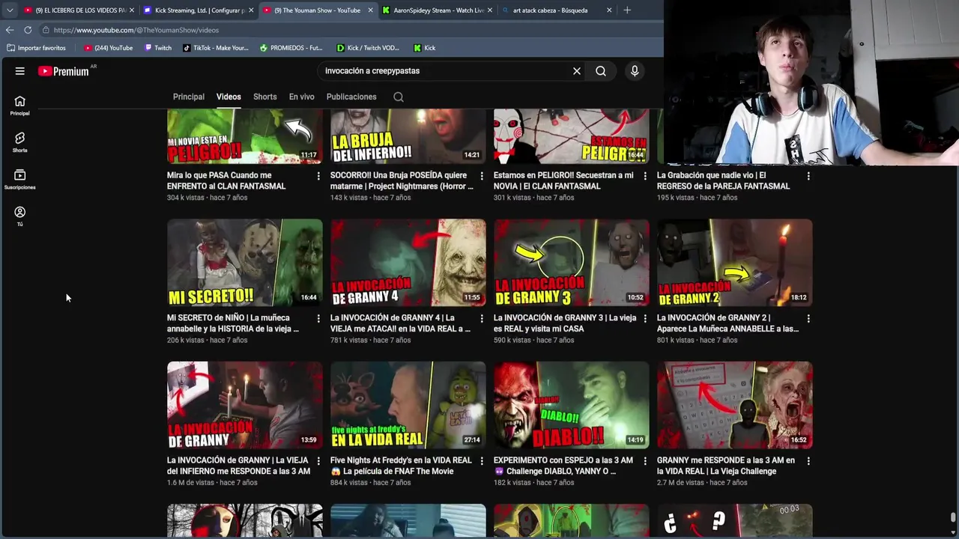Open options menu for INVOCACIÓN de GRANNY 3 video
The image size is (959, 539).
point(645,319)
